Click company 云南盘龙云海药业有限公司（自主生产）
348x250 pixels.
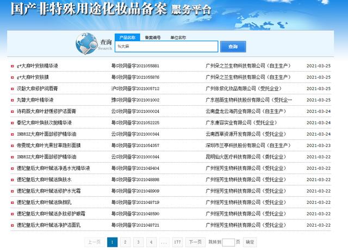coord(246,111)
